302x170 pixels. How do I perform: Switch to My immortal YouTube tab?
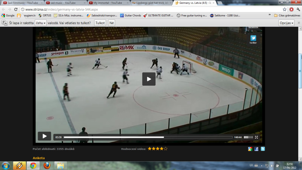point(108,3)
